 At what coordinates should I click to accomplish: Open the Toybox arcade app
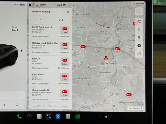point(49,117)
